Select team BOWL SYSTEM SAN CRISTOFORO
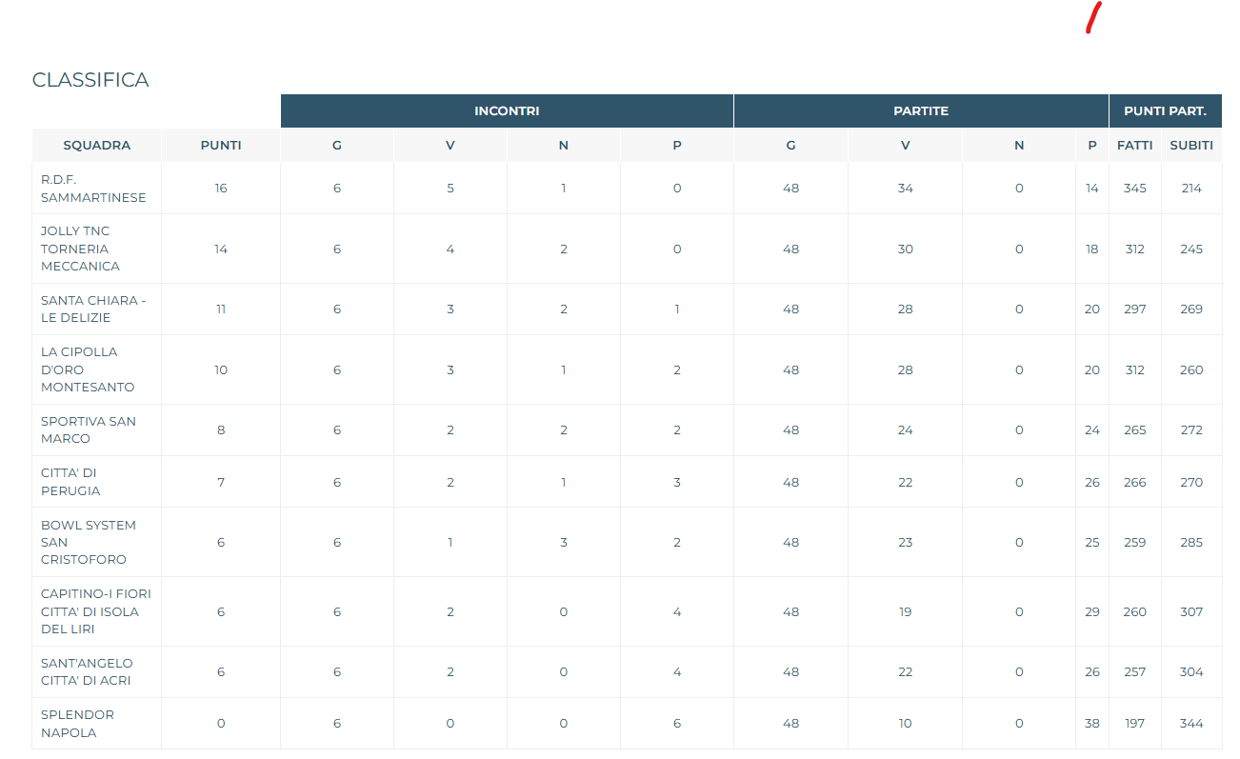 89,542
